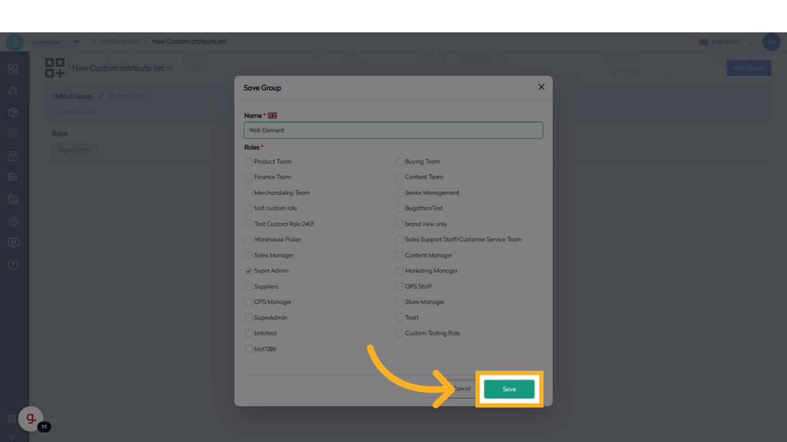Click into the Name input field
Viewport: 787px width, 442px height.
click(393, 130)
